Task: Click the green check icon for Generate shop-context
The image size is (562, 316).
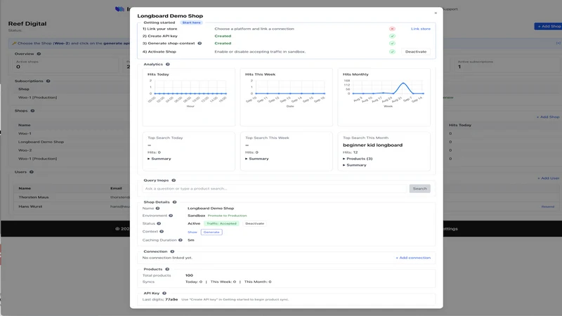Action: pos(392,44)
